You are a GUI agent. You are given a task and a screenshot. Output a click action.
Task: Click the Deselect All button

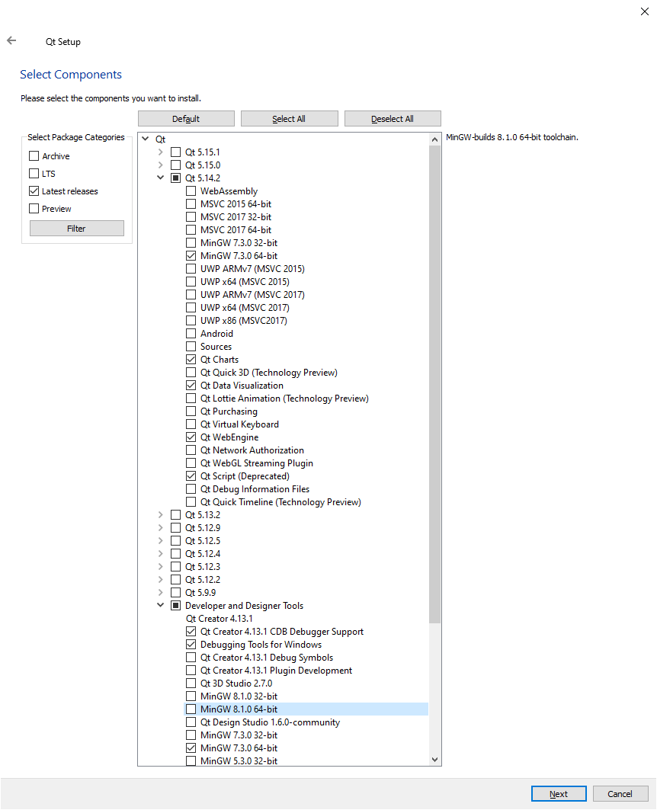[x=393, y=119]
